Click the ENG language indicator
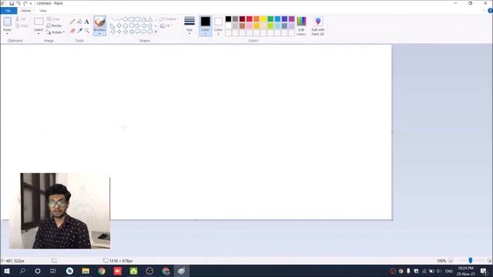Image resolution: width=493 pixels, height=277 pixels. coord(449,271)
